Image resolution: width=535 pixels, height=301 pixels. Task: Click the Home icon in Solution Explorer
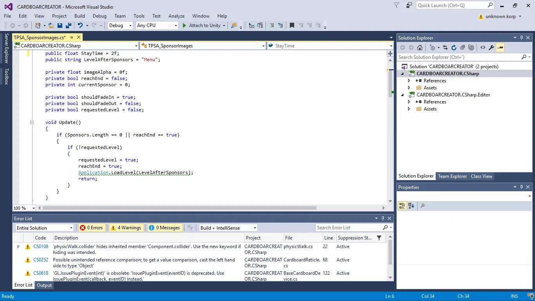click(x=420, y=47)
